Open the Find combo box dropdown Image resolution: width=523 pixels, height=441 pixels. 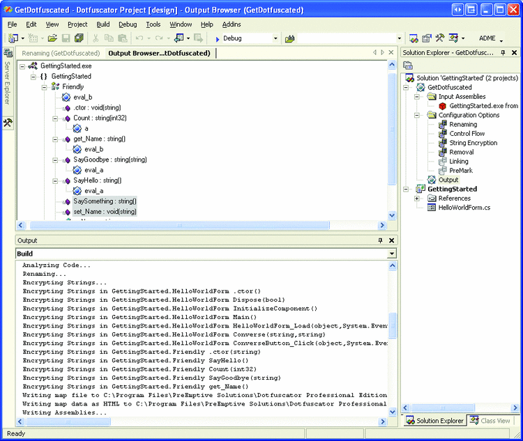pos(400,38)
